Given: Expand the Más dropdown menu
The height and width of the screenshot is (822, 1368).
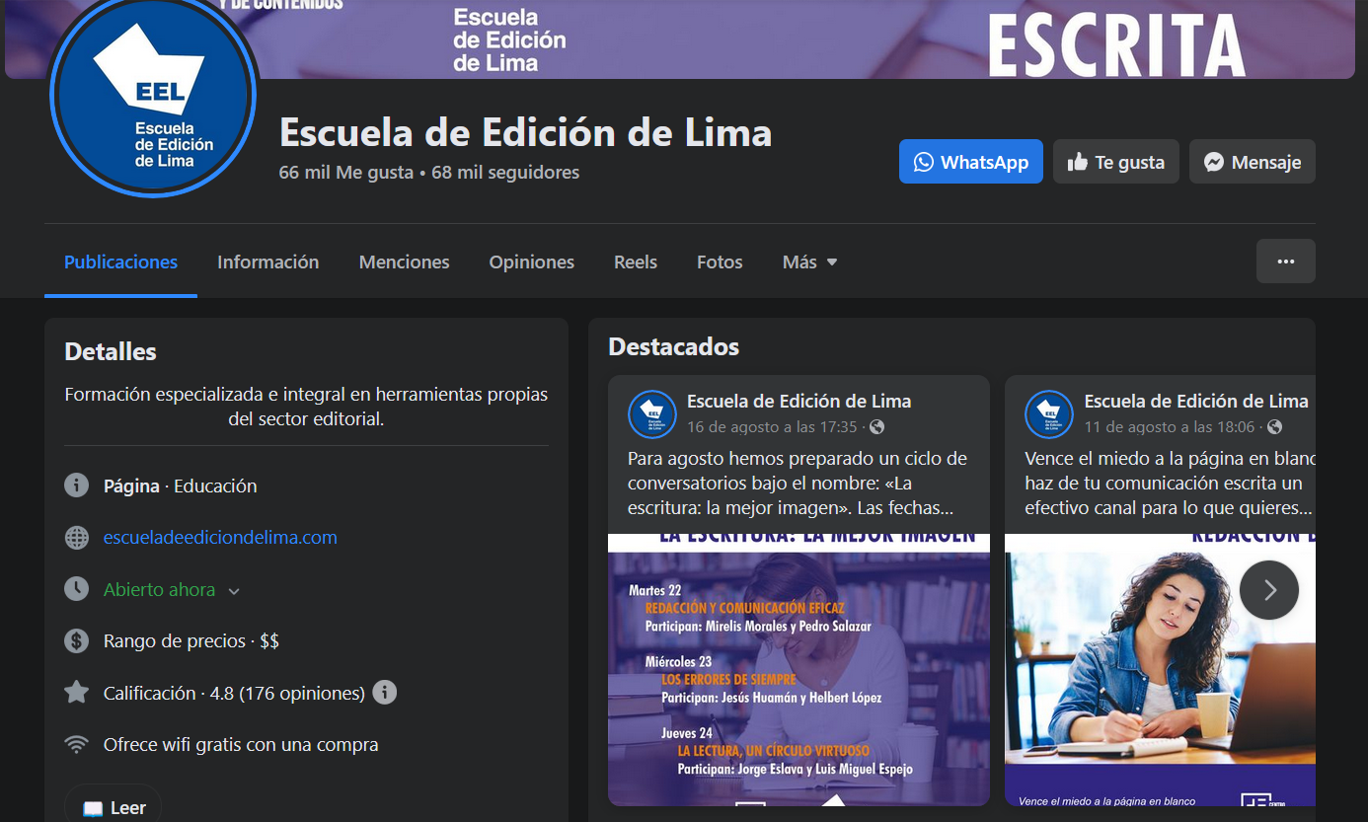Looking at the screenshot, I should pos(809,262).
